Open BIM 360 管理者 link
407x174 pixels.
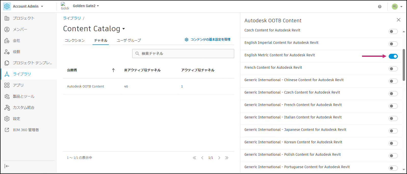[x=26, y=130]
